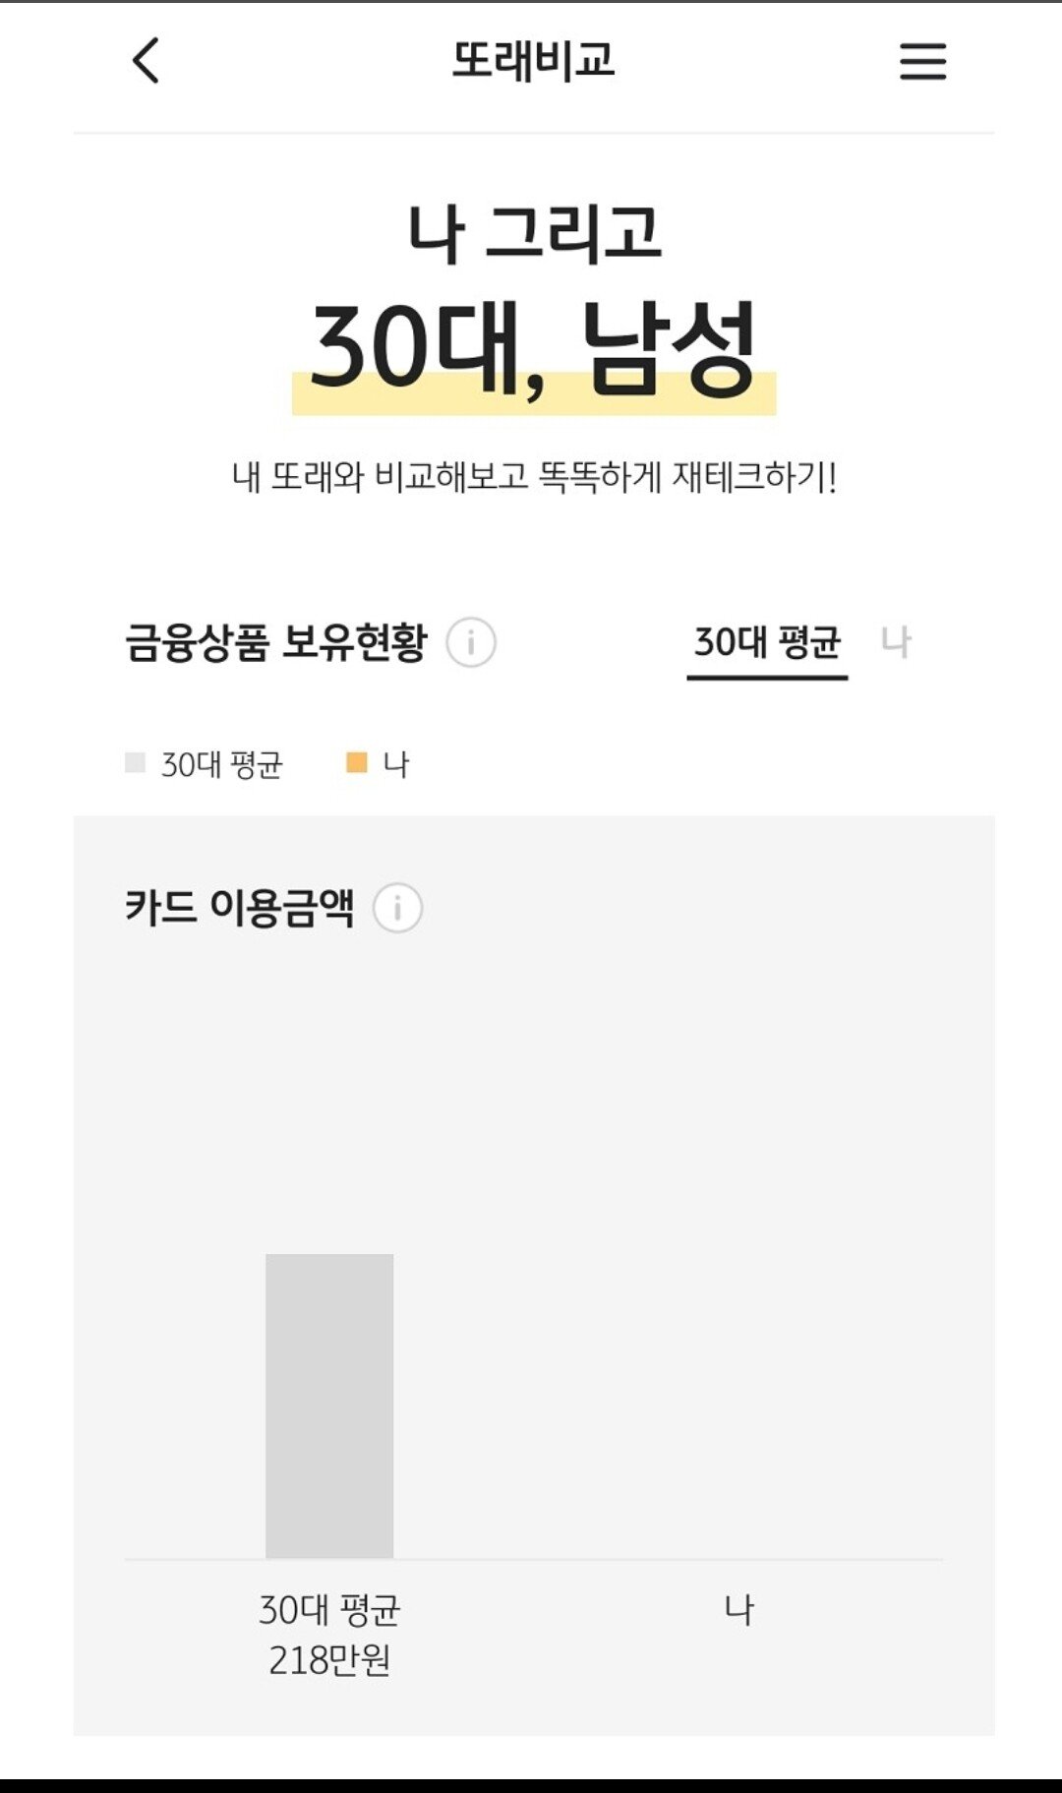Click the 218만원 value under the bar
1062x1793 pixels.
pos(329,1660)
